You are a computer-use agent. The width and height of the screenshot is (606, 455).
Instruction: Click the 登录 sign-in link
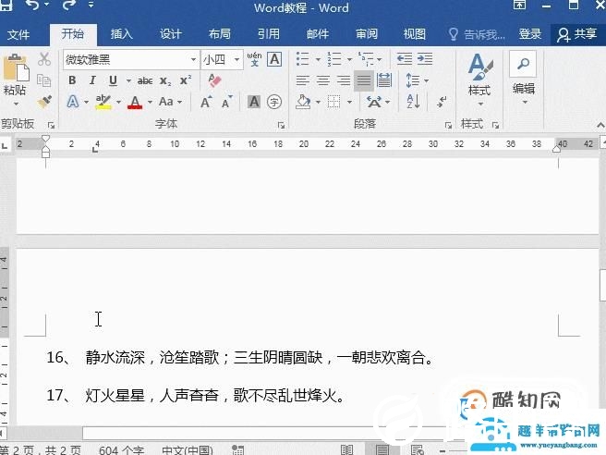(530, 34)
